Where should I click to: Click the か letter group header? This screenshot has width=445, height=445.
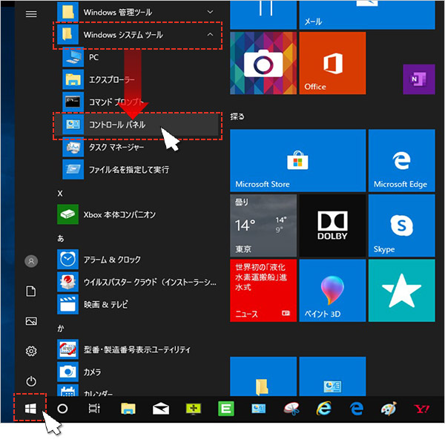point(61,329)
